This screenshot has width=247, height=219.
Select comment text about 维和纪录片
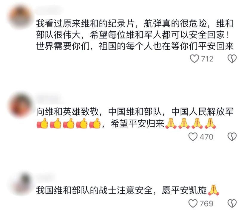[x=135, y=35]
